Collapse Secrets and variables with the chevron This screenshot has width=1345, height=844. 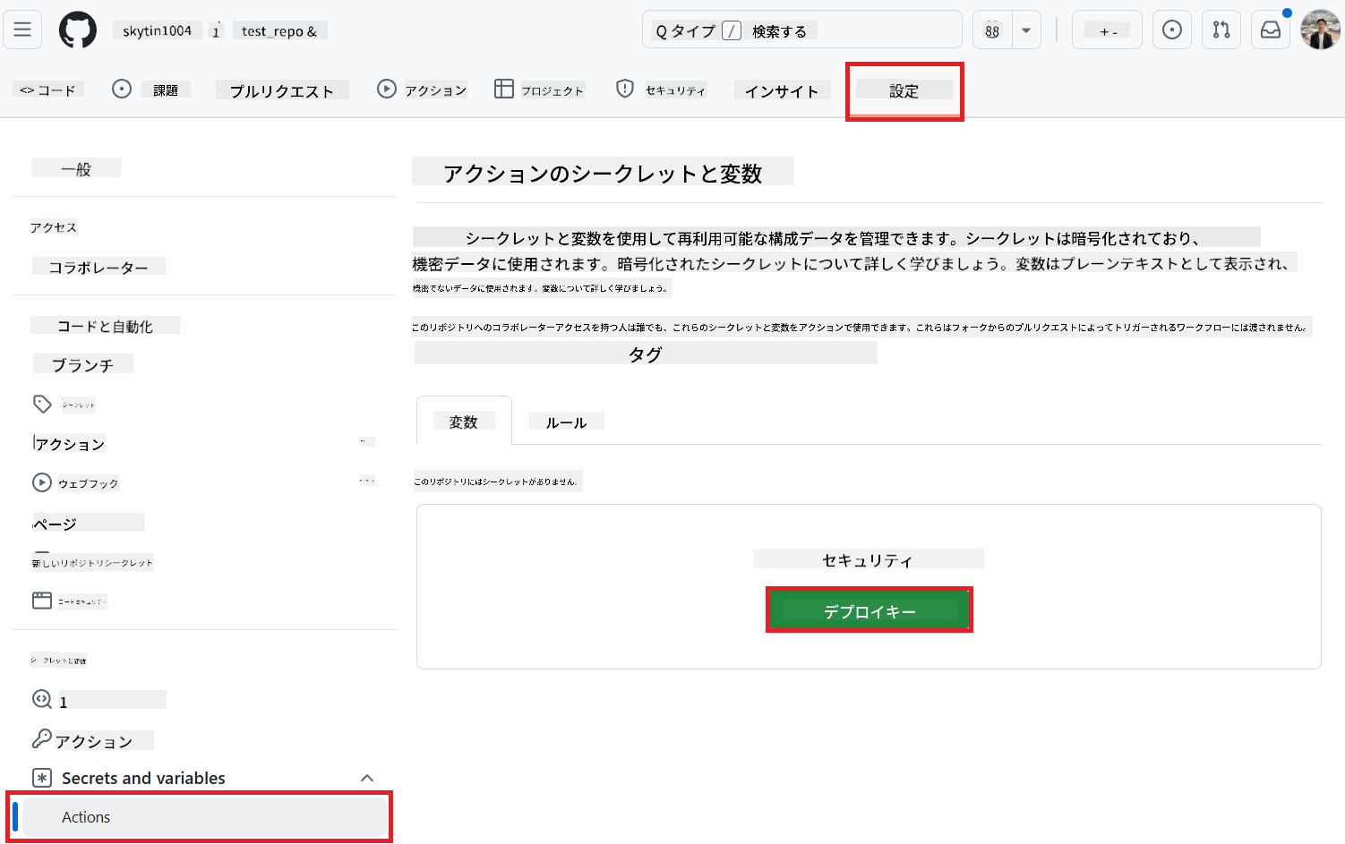click(367, 778)
